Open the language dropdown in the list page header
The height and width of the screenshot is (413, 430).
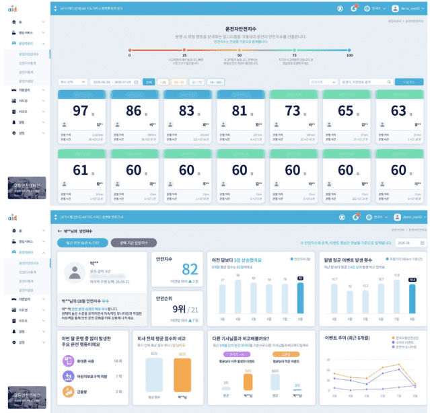[x=378, y=9]
